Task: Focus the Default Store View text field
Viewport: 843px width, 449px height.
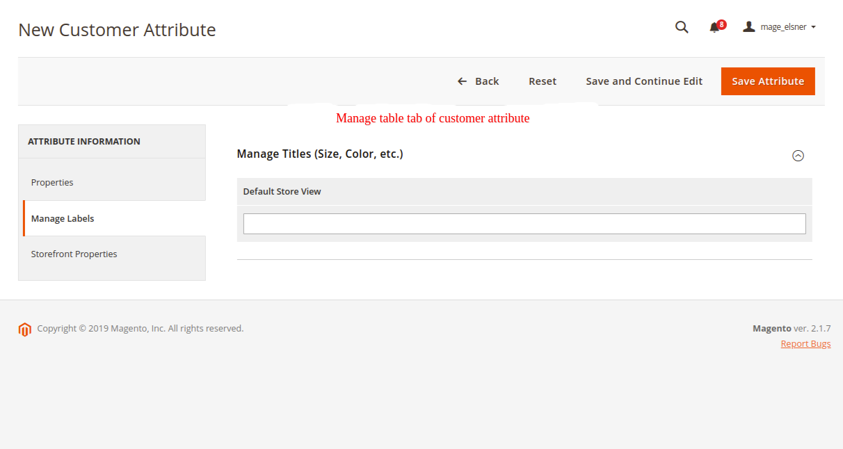Action: (524, 224)
